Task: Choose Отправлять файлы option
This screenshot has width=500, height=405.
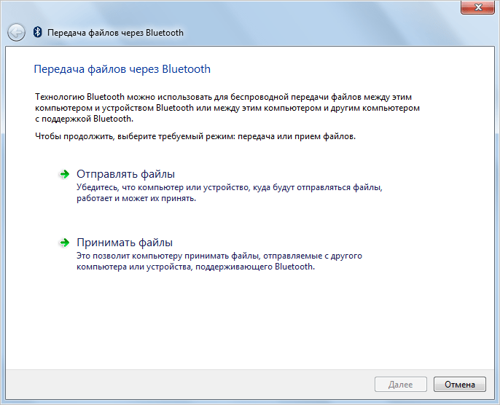Action: pyautogui.click(x=125, y=174)
